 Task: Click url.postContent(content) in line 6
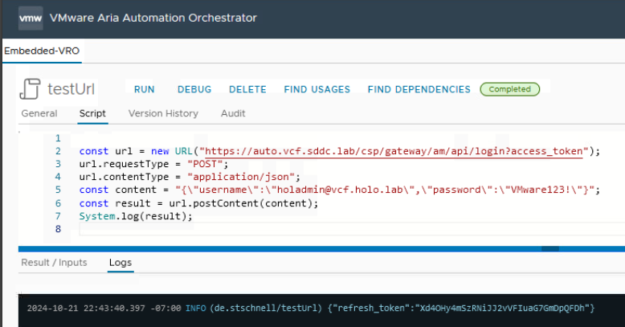tap(240, 203)
